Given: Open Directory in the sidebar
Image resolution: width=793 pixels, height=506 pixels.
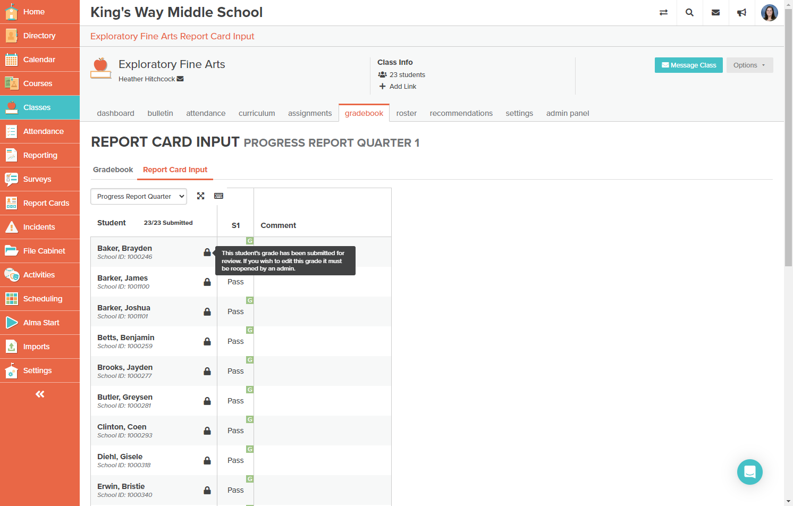Looking at the screenshot, I should click(40, 36).
